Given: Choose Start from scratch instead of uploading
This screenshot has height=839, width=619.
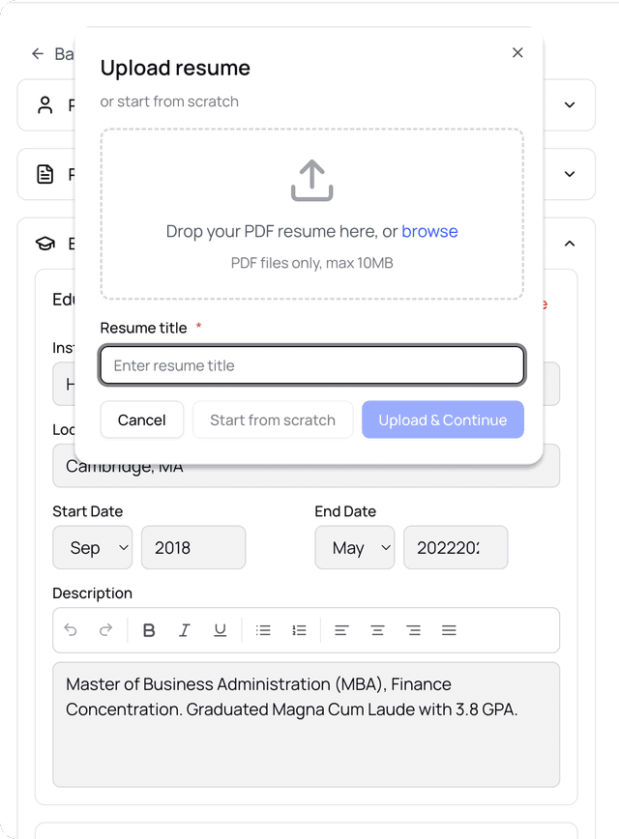Looking at the screenshot, I should click(x=272, y=419).
